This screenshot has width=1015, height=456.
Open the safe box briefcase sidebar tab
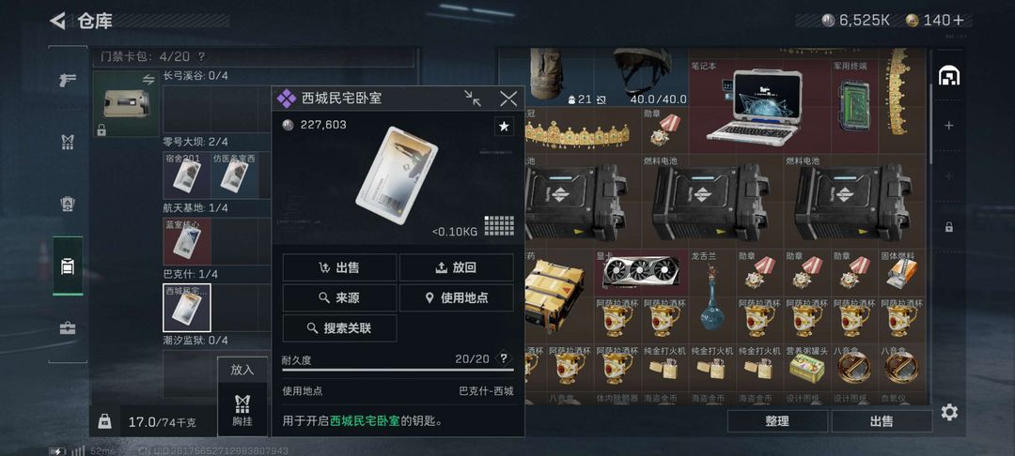click(x=68, y=328)
